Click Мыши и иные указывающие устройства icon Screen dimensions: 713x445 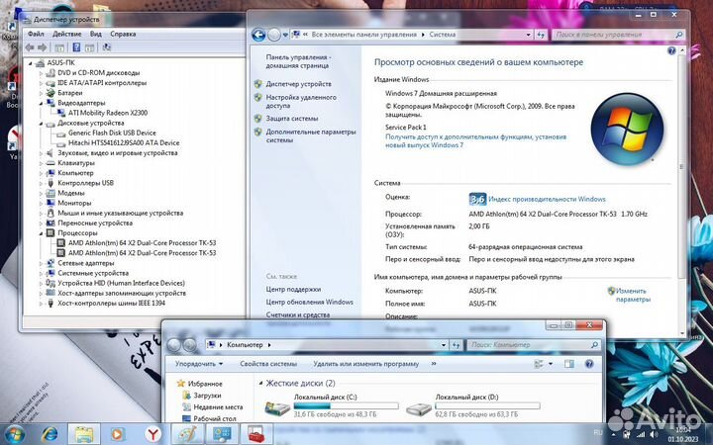point(51,213)
